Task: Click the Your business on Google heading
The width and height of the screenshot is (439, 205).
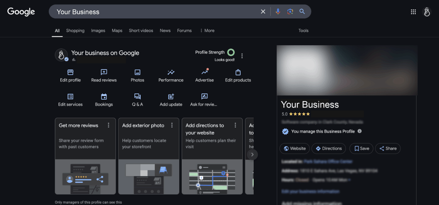Action: (105, 53)
